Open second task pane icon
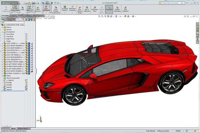This screenshot has height=133, width=200. coord(197,27)
